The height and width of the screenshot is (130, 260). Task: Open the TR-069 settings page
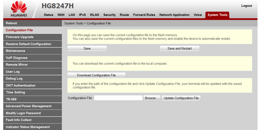coord(11,99)
